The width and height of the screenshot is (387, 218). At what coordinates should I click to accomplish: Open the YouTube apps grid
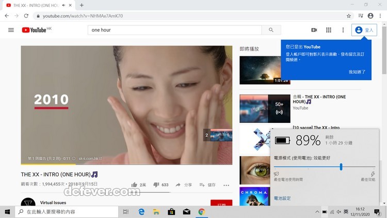point(329,30)
